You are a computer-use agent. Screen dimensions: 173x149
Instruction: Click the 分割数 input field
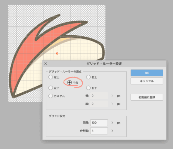[x=99, y=131]
